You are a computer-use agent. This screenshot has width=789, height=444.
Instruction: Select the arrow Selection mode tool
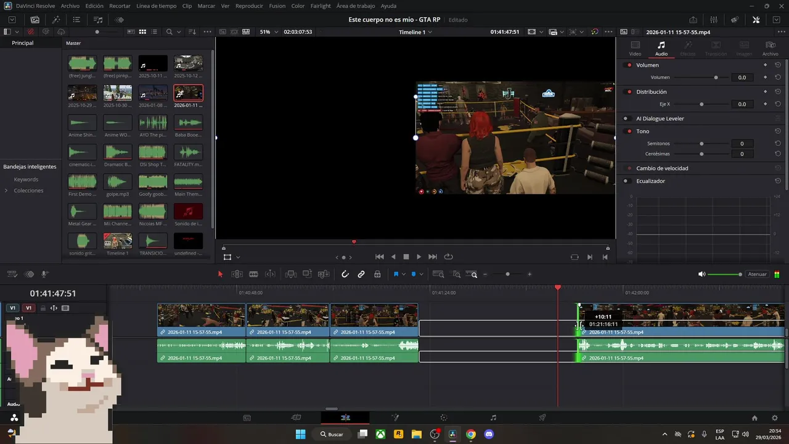point(220,274)
